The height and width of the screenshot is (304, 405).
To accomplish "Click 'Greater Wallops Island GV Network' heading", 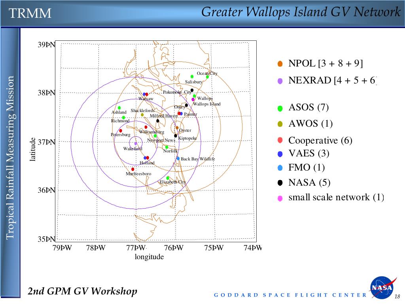I will pos(301,12).
